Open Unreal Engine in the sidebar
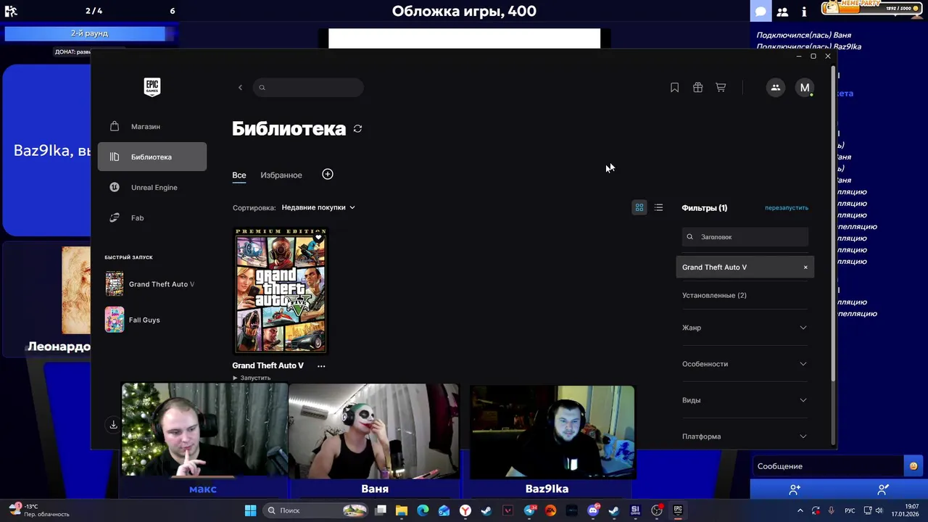Image resolution: width=928 pixels, height=522 pixels. [152, 187]
